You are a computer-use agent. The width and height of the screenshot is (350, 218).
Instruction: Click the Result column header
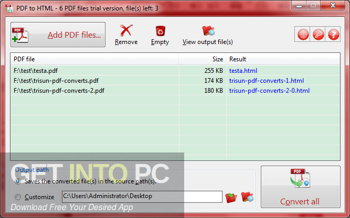283,59
